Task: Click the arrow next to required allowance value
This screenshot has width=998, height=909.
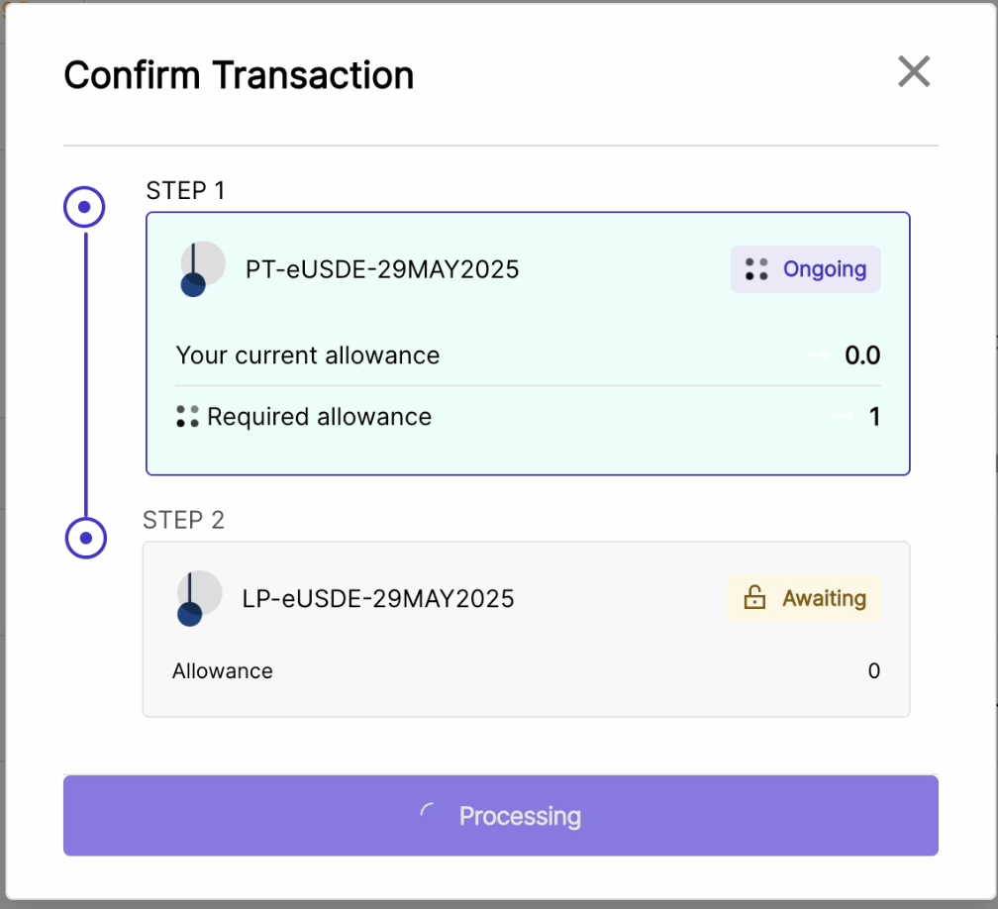Action: [x=843, y=417]
